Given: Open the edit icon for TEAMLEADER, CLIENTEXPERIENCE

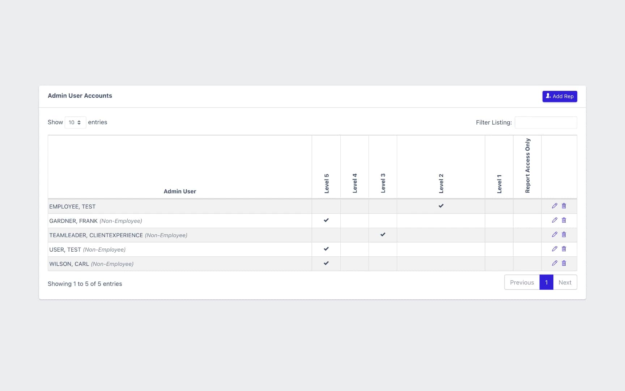Looking at the screenshot, I should click(554, 235).
